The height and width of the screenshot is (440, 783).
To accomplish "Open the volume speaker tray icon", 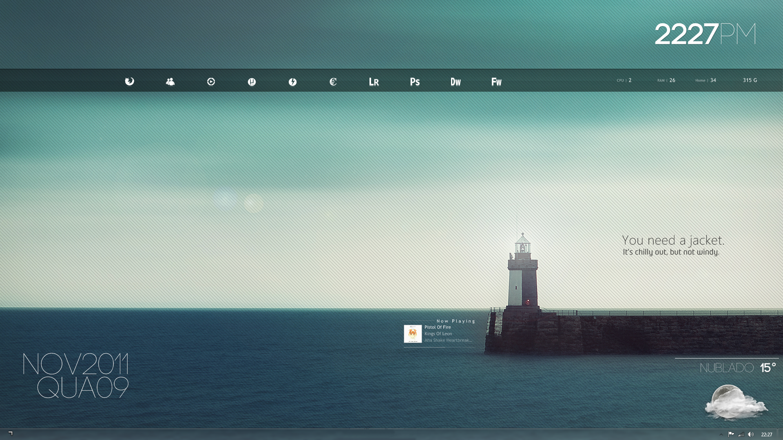I will [751, 434].
